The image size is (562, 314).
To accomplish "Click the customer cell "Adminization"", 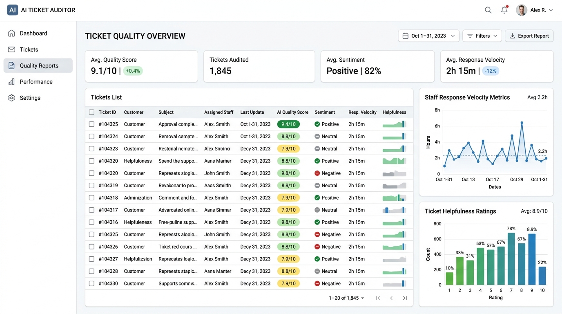I will click(138, 198).
